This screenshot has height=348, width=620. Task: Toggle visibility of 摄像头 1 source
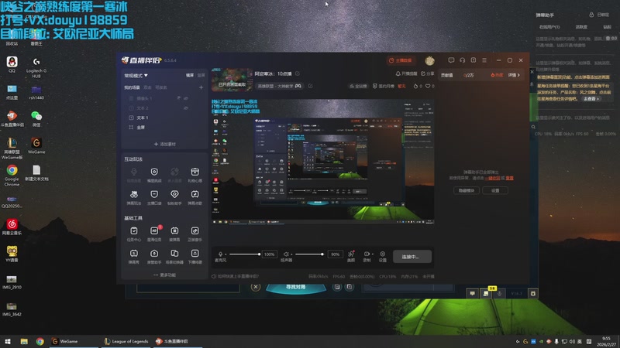coord(186,98)
